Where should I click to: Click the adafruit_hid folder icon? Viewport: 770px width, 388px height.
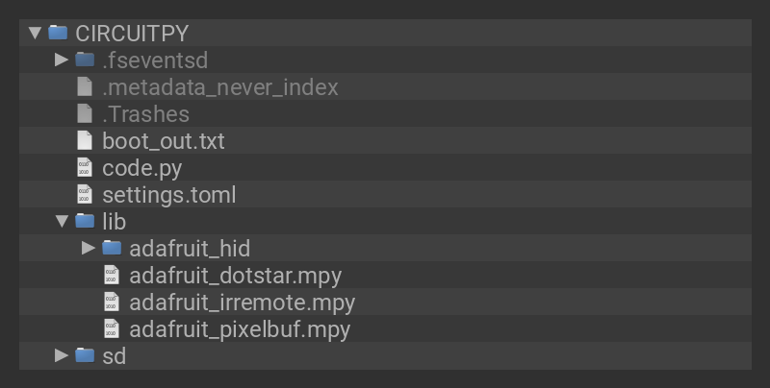coord(112,248)
